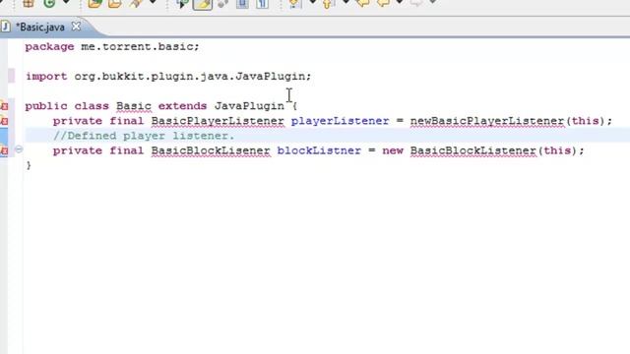Click the 'package' keyword in line one
630x354 pixels.
tap(49, 47)
